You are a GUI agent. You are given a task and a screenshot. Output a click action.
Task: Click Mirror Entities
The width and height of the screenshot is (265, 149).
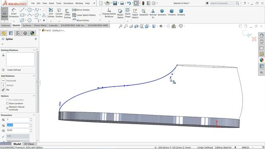[81, 10]
